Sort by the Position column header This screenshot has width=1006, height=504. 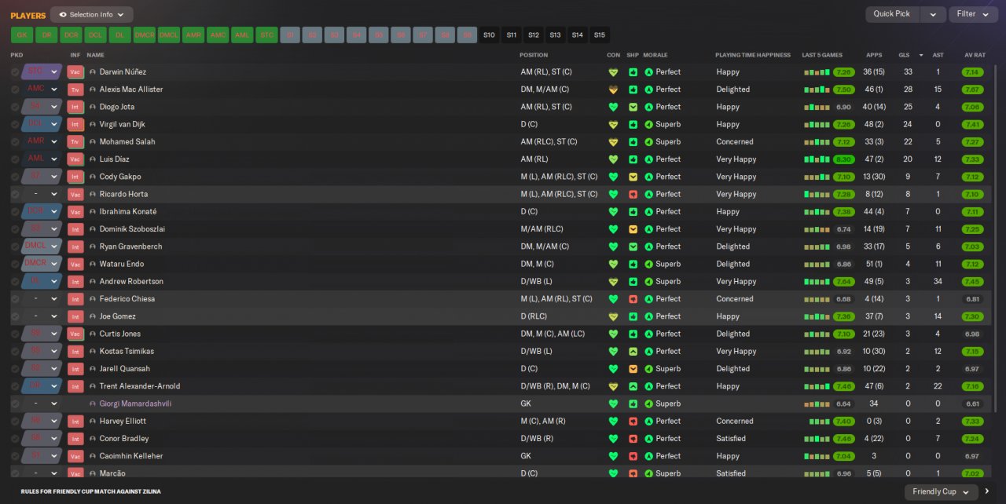534,55
